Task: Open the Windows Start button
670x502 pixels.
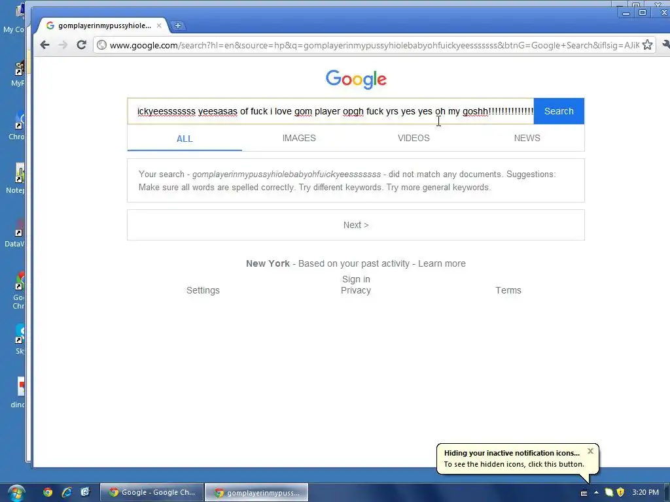Action: click(x=16, y=493)
